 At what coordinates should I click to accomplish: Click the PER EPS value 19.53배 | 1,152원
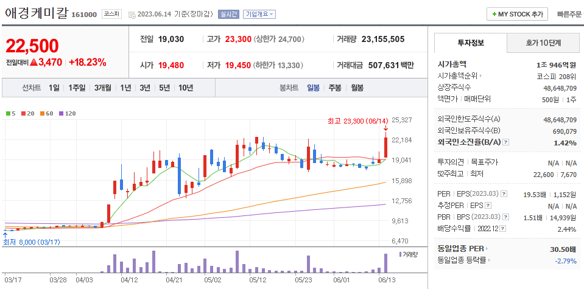550,194
